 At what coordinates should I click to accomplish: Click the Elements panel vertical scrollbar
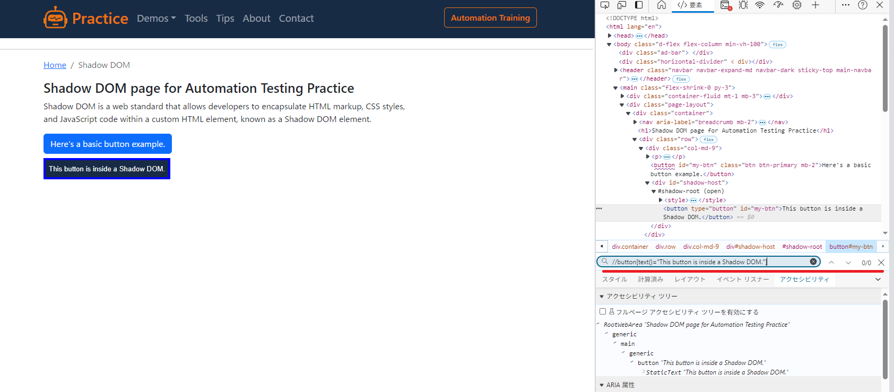point(885,69)
